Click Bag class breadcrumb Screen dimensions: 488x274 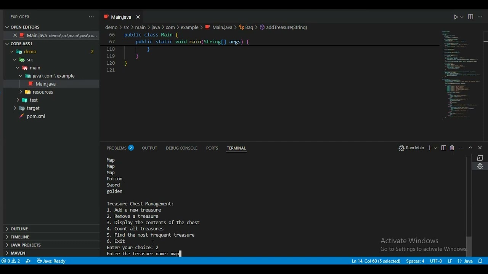tap(246, 27)
